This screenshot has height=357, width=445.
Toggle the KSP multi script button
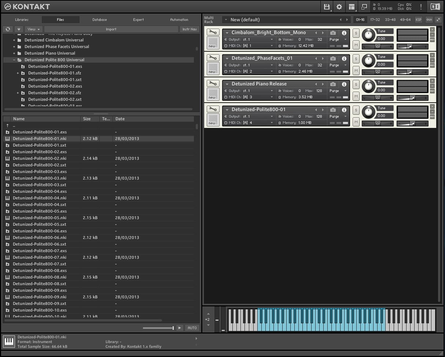coord(418,19)
